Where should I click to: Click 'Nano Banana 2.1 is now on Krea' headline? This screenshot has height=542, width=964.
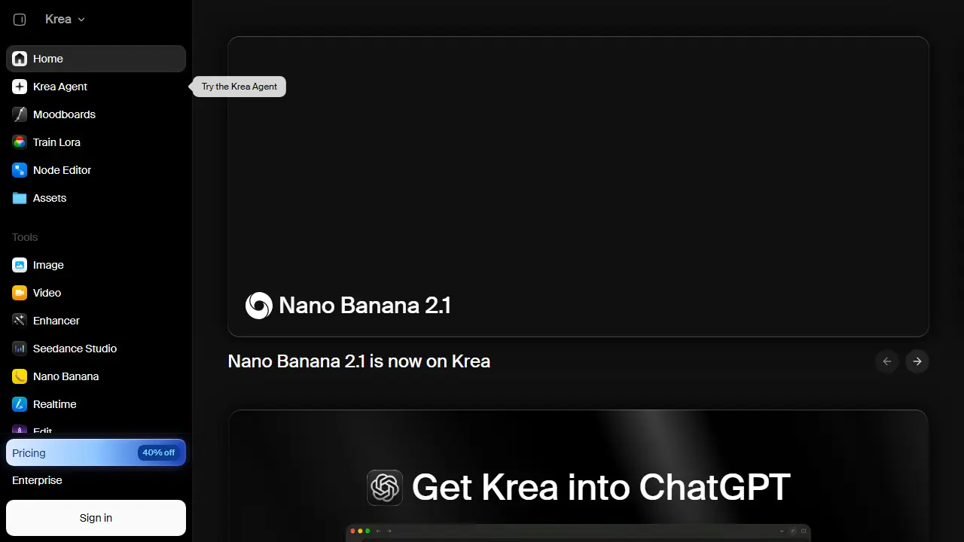(358, 361)
